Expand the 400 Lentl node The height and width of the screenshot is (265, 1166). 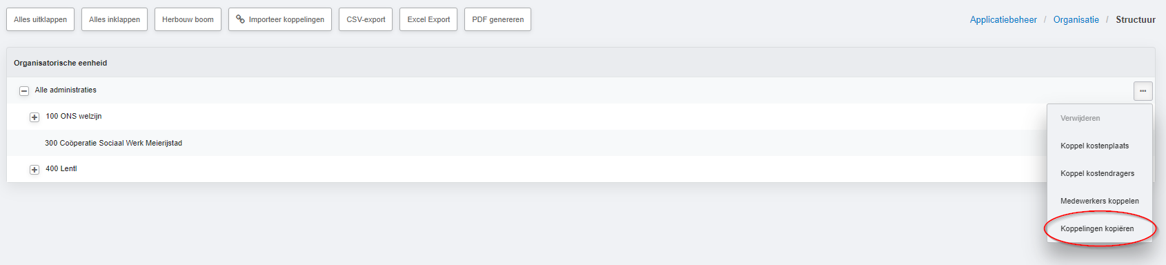(34, 170)
